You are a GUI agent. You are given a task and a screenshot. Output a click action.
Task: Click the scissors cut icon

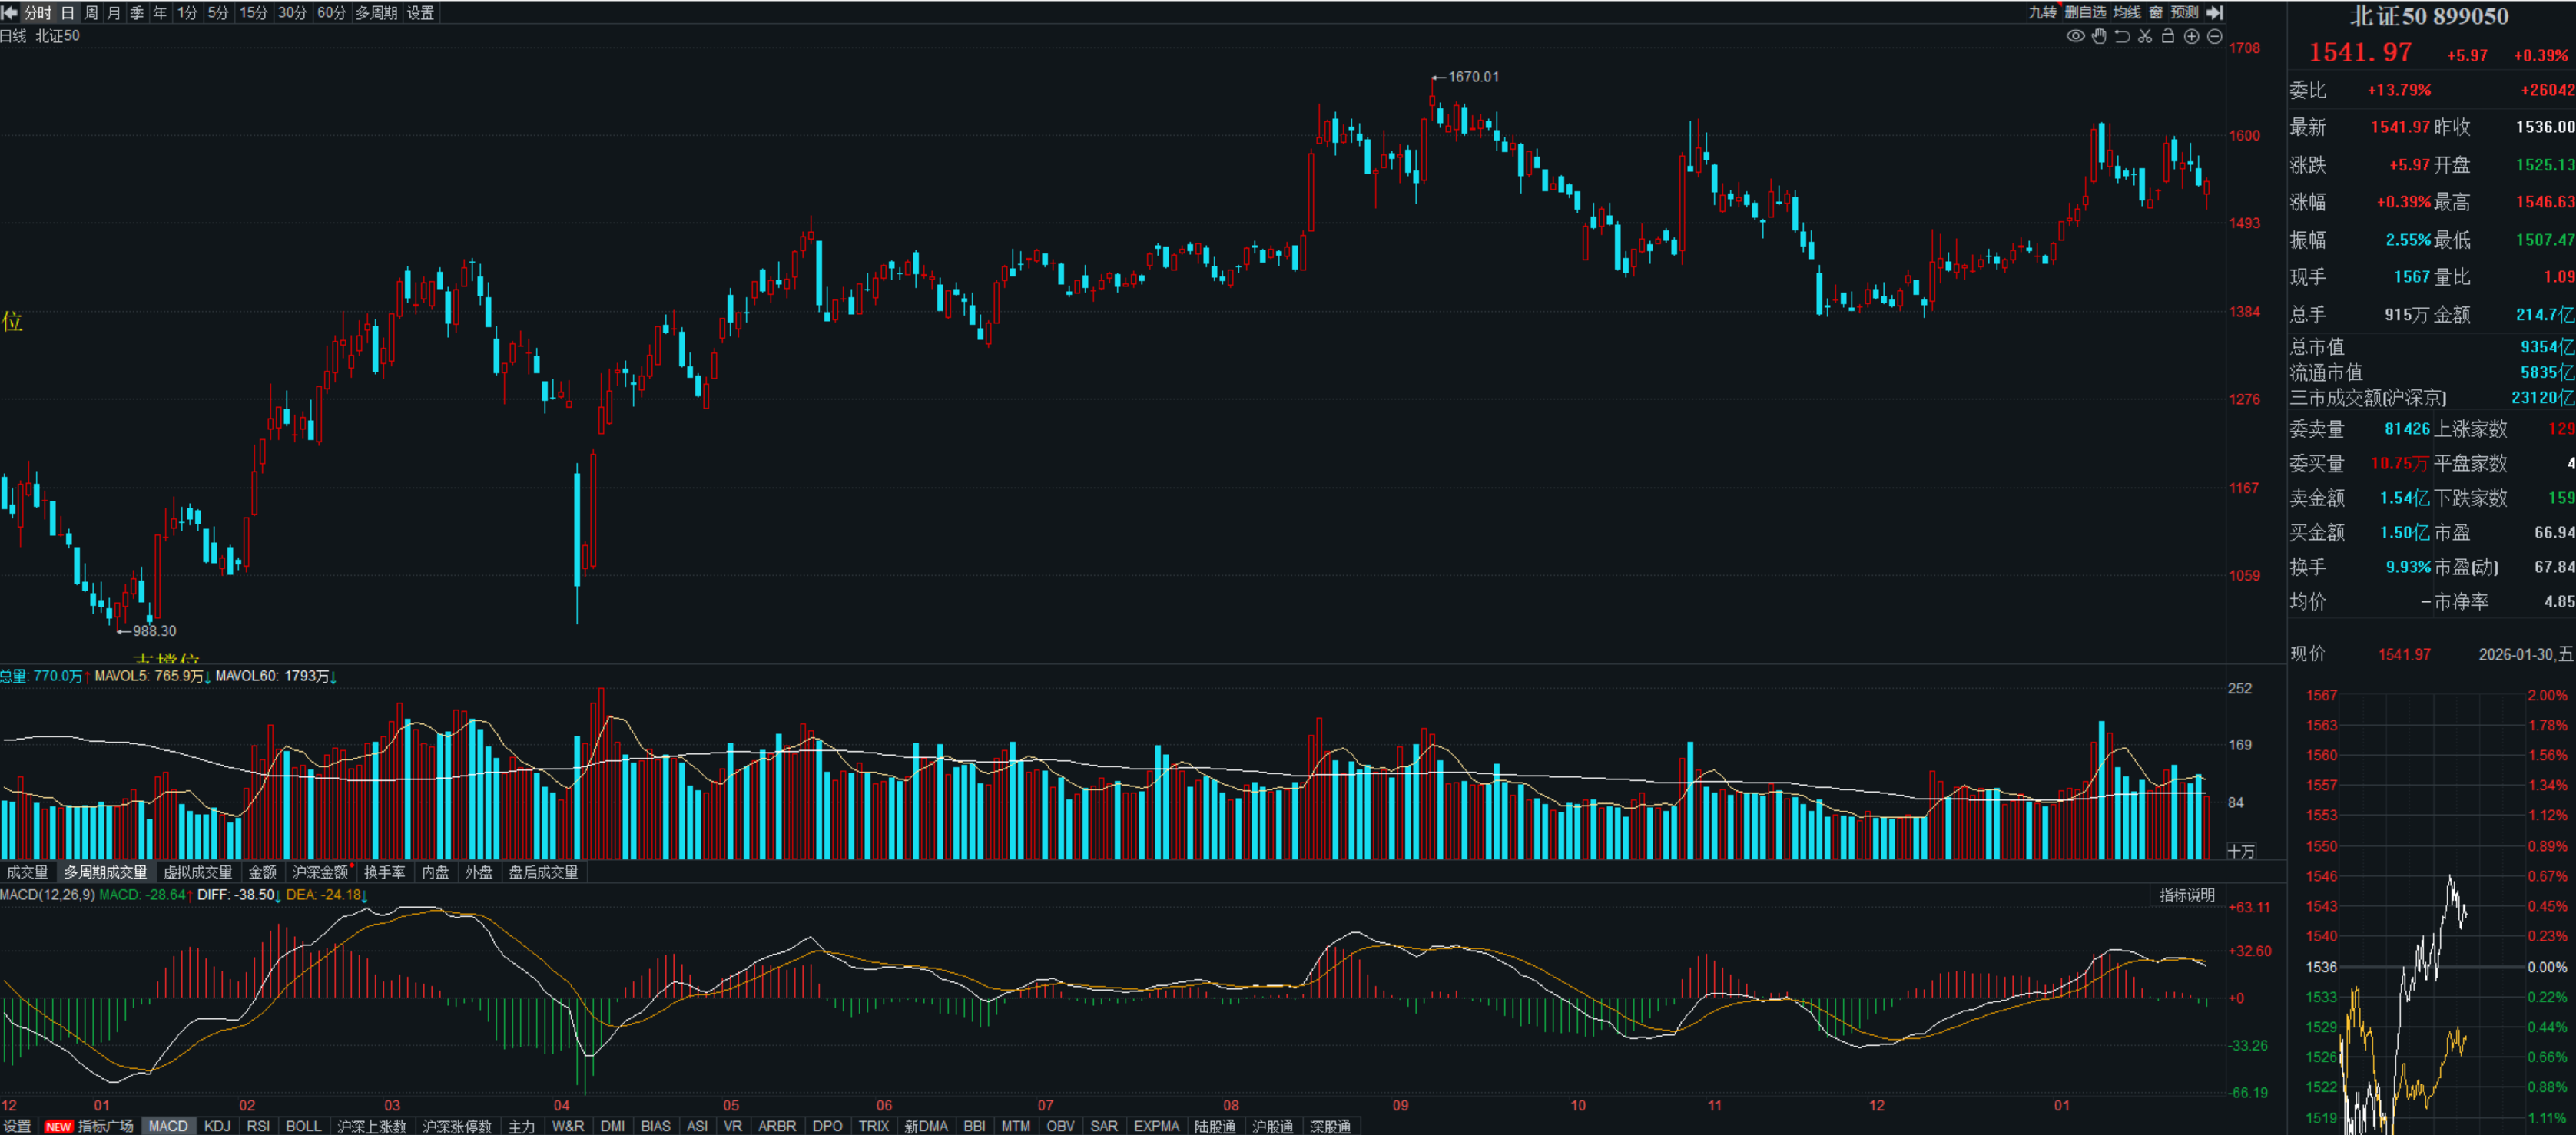2145,36
